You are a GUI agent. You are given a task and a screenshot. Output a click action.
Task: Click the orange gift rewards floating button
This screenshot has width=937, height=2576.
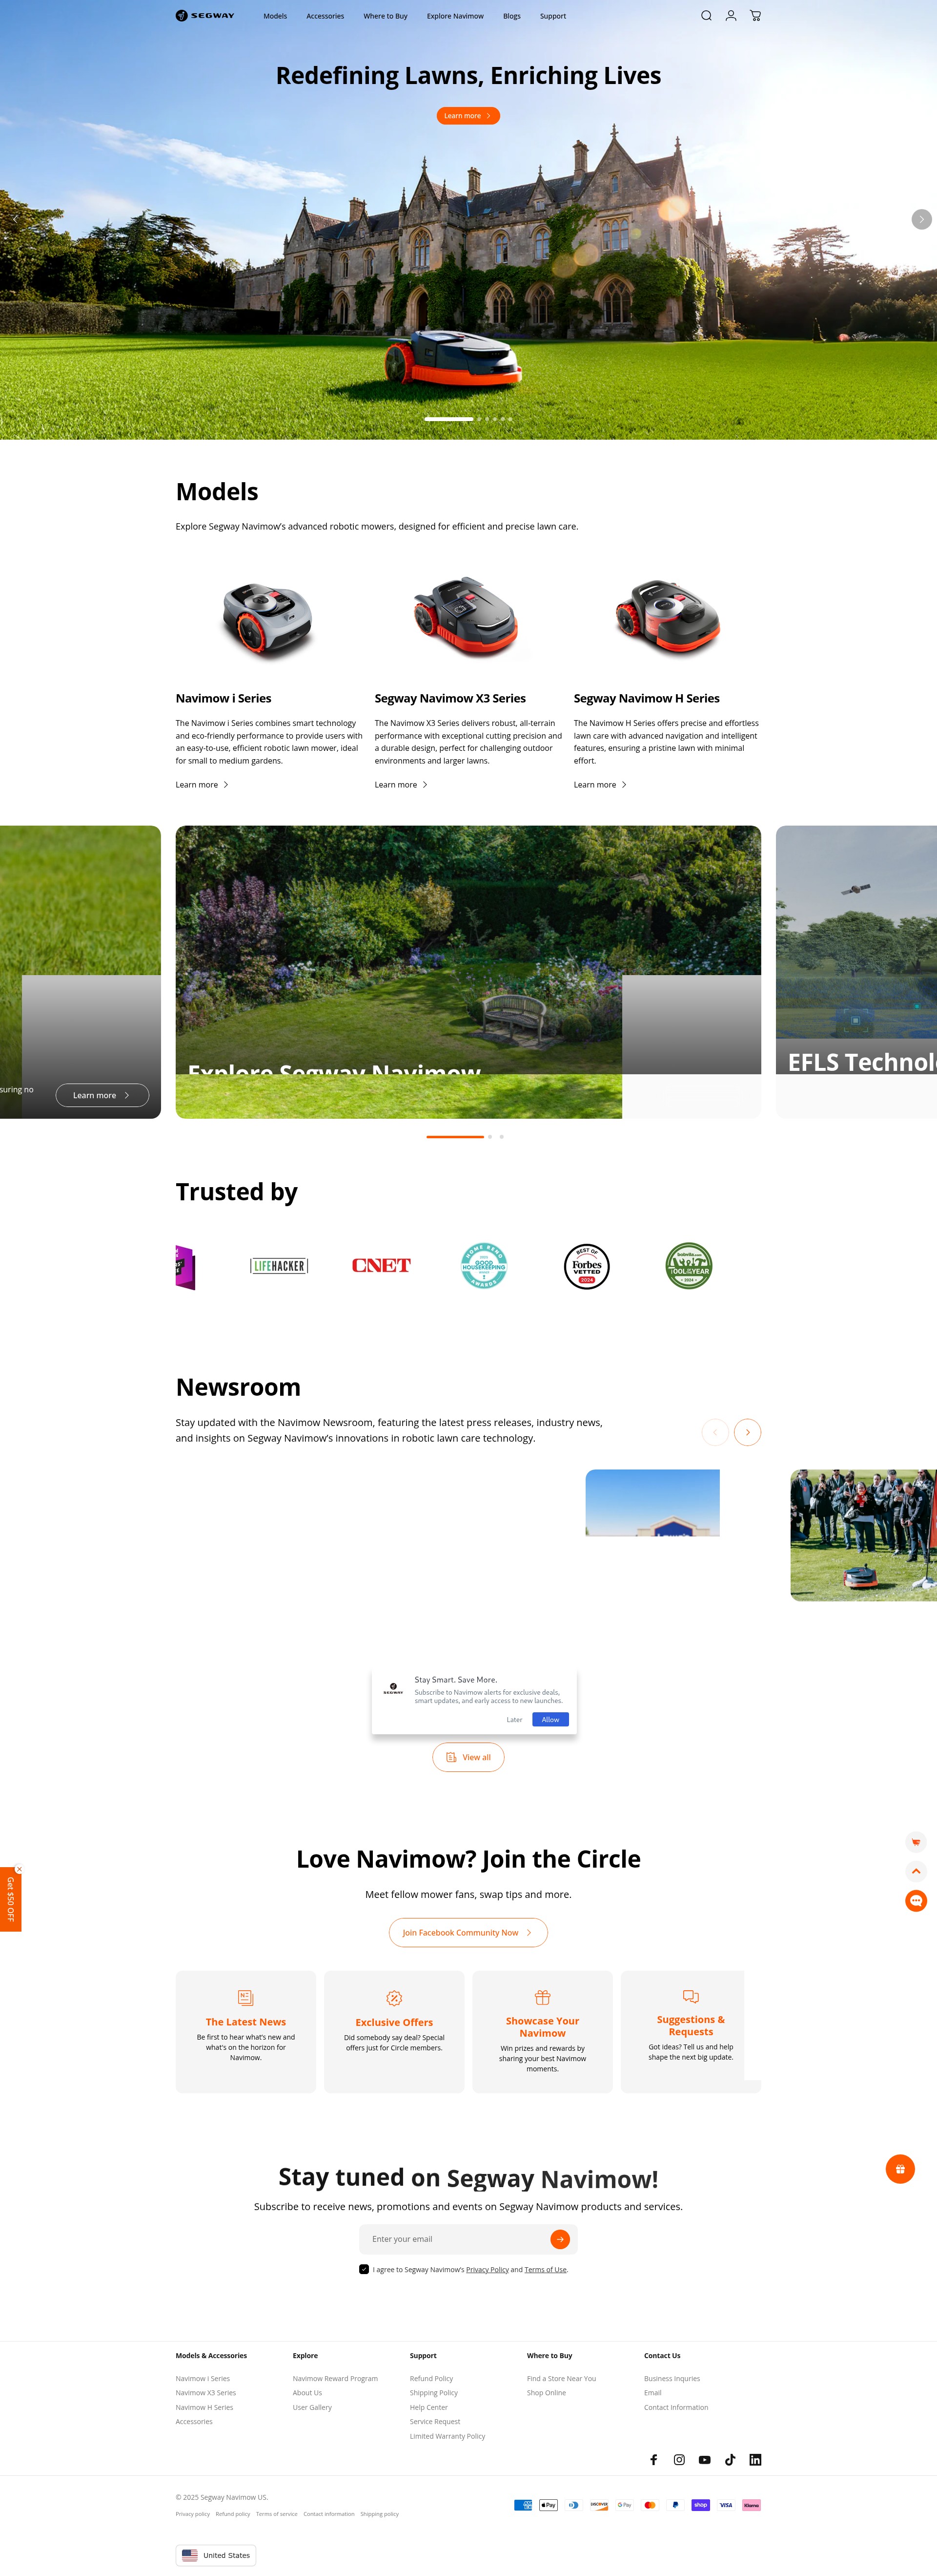point(900,2169)
